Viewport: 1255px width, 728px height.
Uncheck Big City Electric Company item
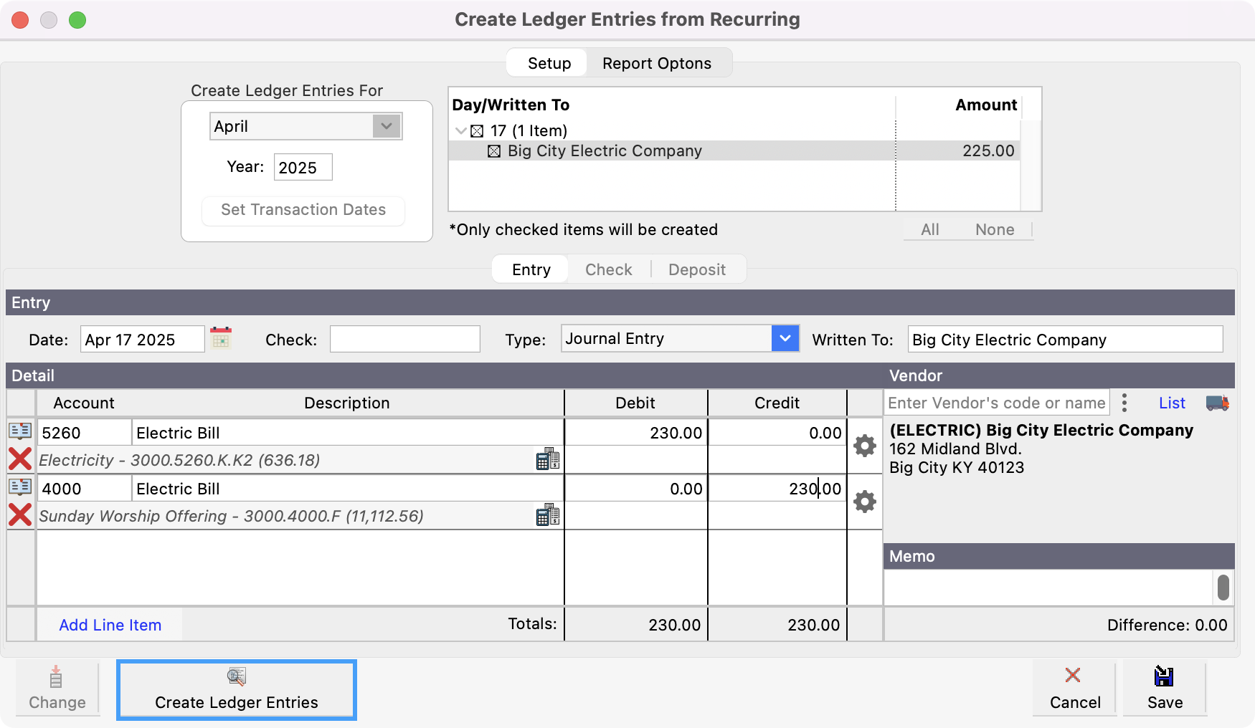[x=494, y=151]
